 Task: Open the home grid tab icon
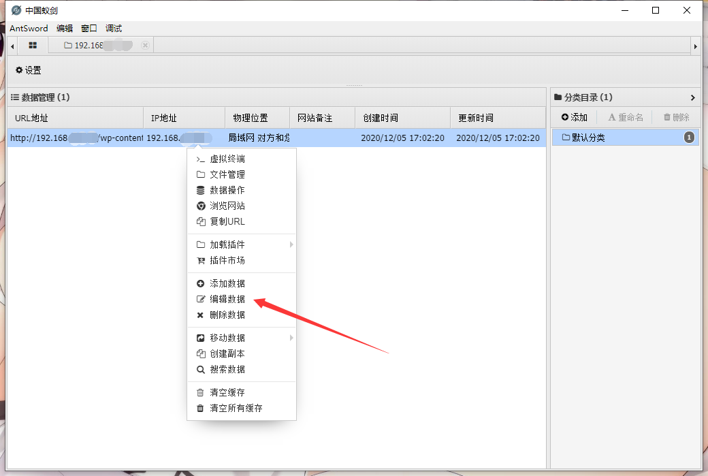pos(33,45)
